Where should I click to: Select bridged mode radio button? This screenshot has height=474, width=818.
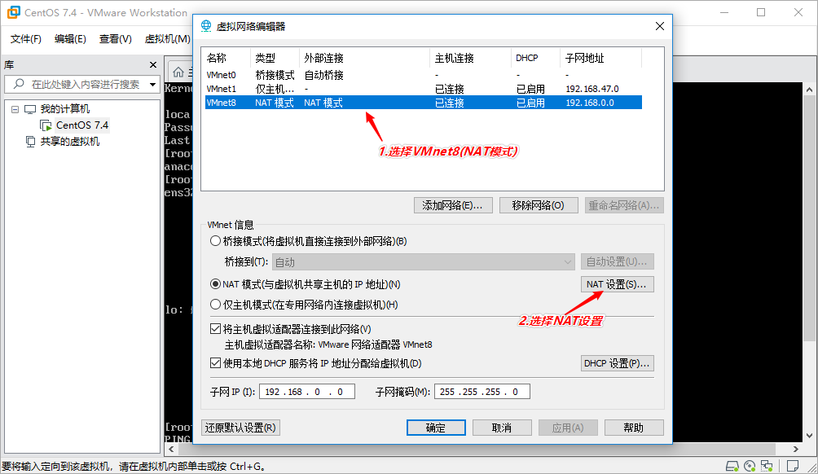215,241
